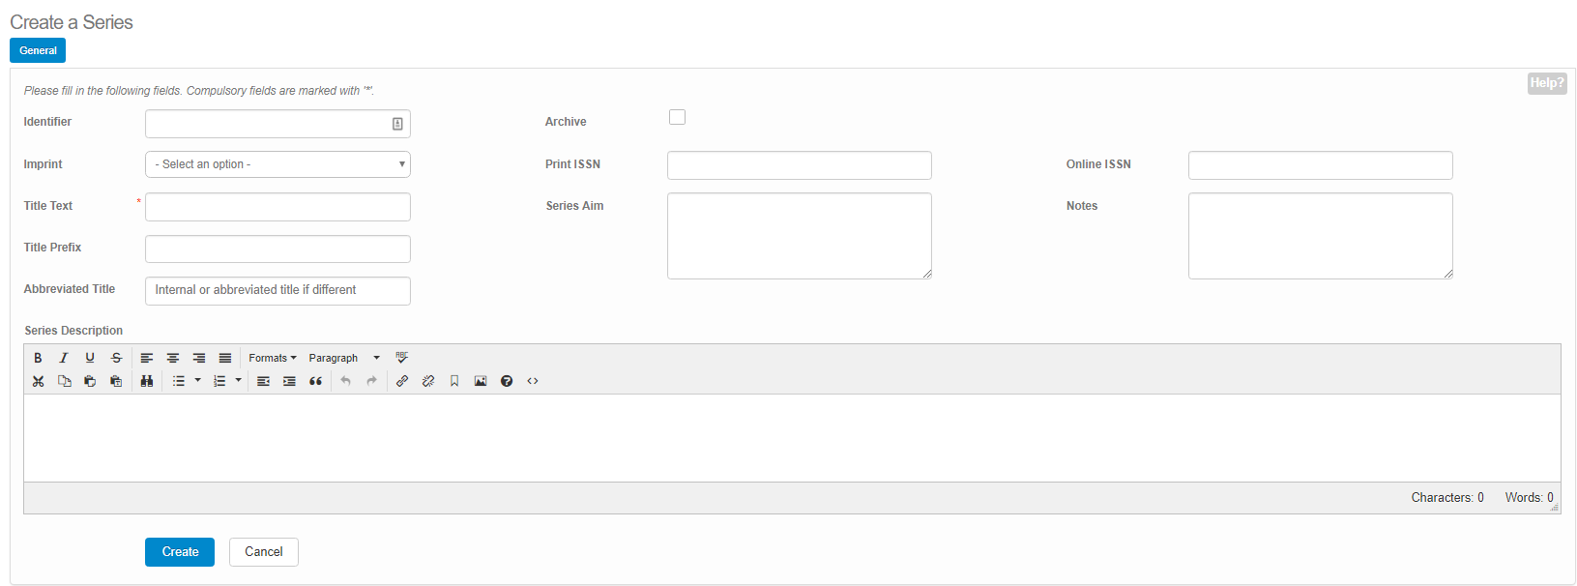Click the Cancel button
This screenshot has width=1577, height=586.
click(x=263, y=552)
